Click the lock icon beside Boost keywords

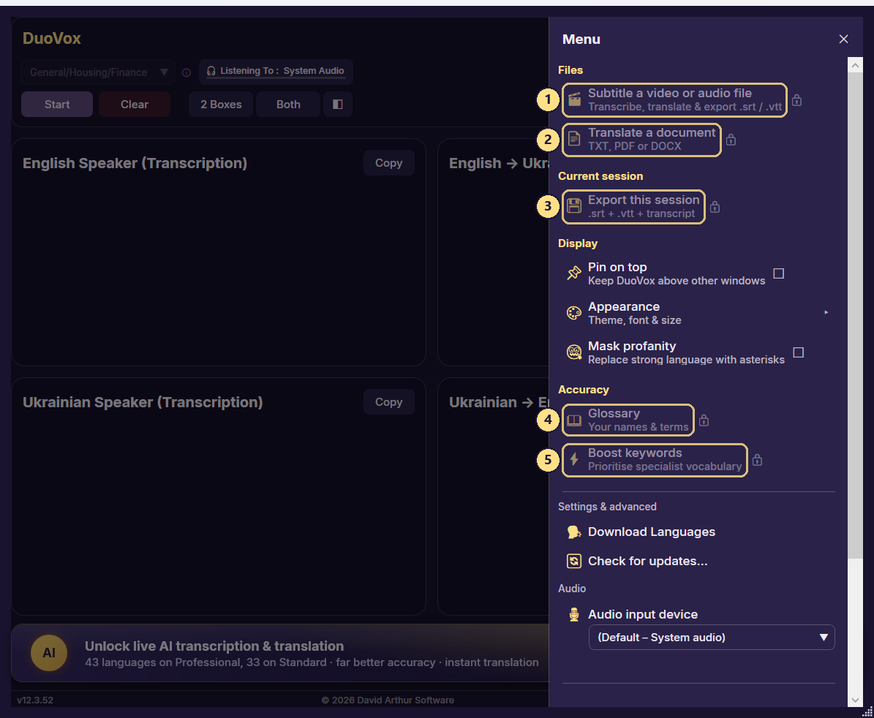(757, 460)
